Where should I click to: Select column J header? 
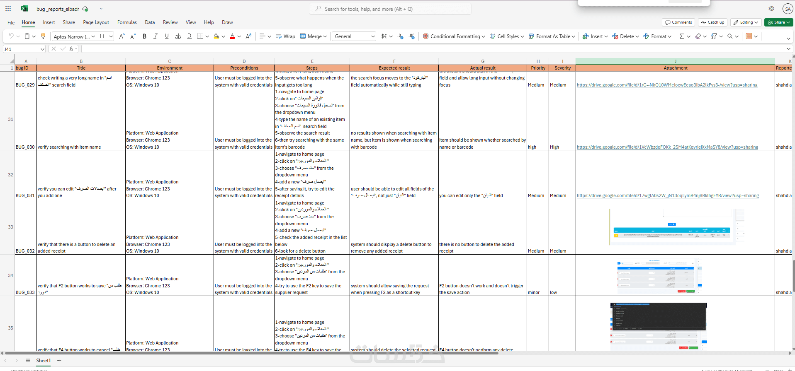click(x=675, y=61)
